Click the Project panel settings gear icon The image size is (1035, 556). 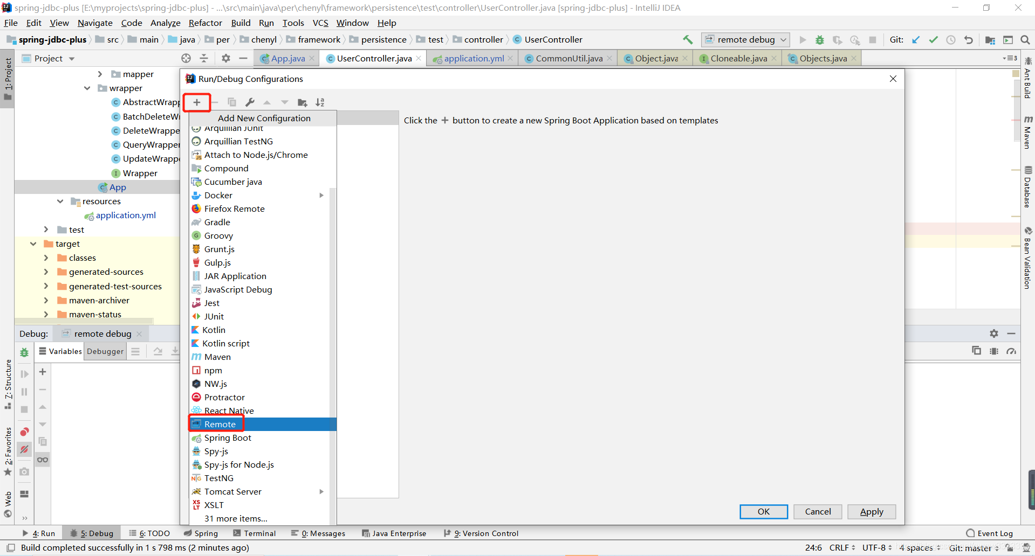click(x=226, y=58)
